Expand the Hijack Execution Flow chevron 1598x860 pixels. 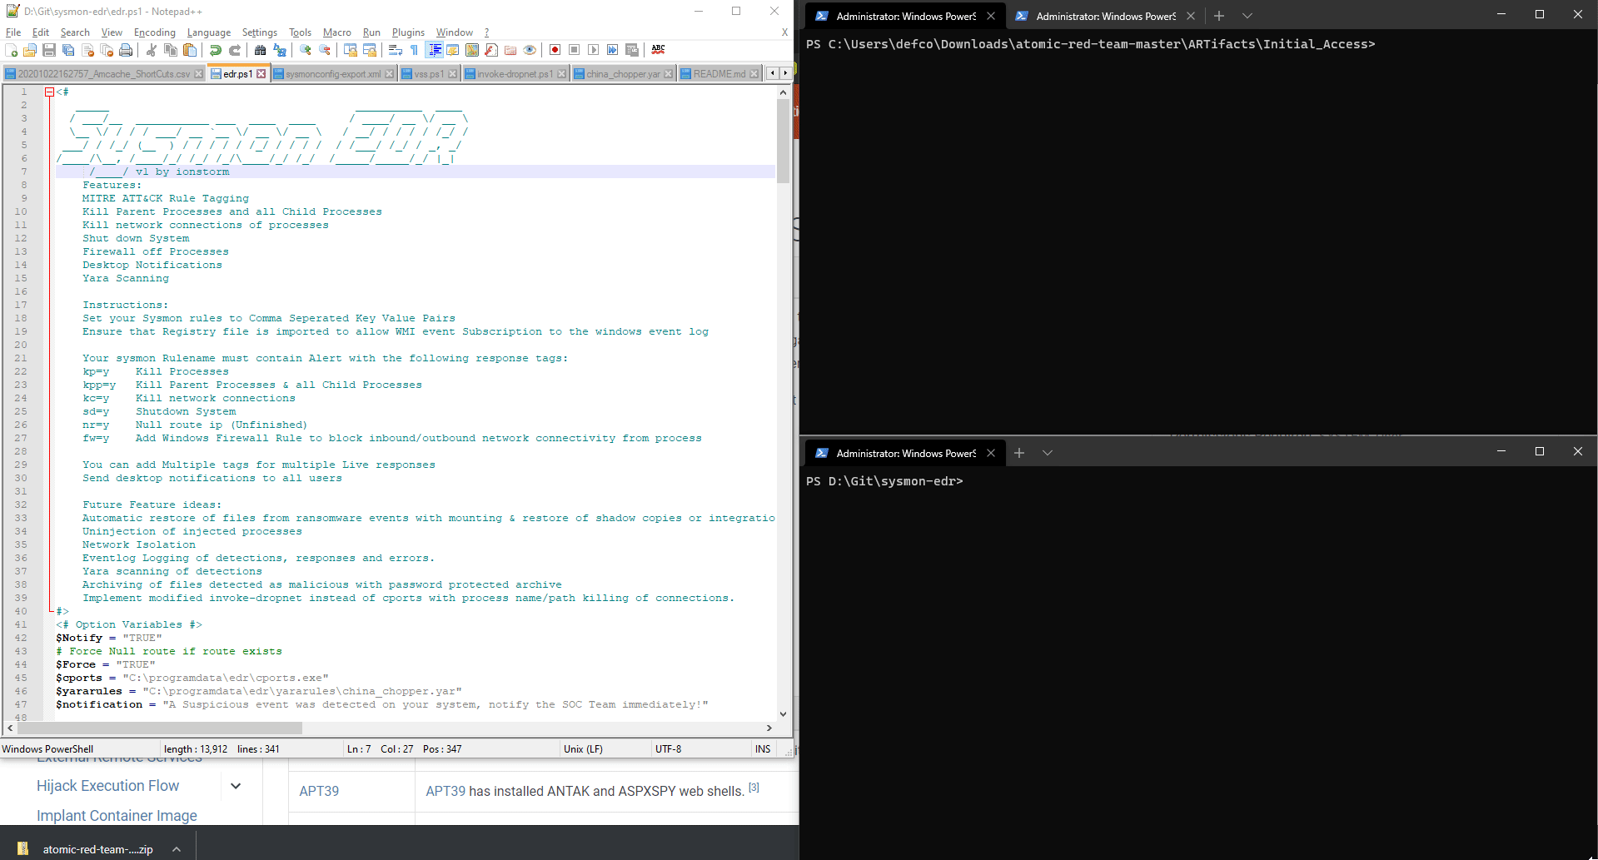pyautogui.click(x=236, y=786)
